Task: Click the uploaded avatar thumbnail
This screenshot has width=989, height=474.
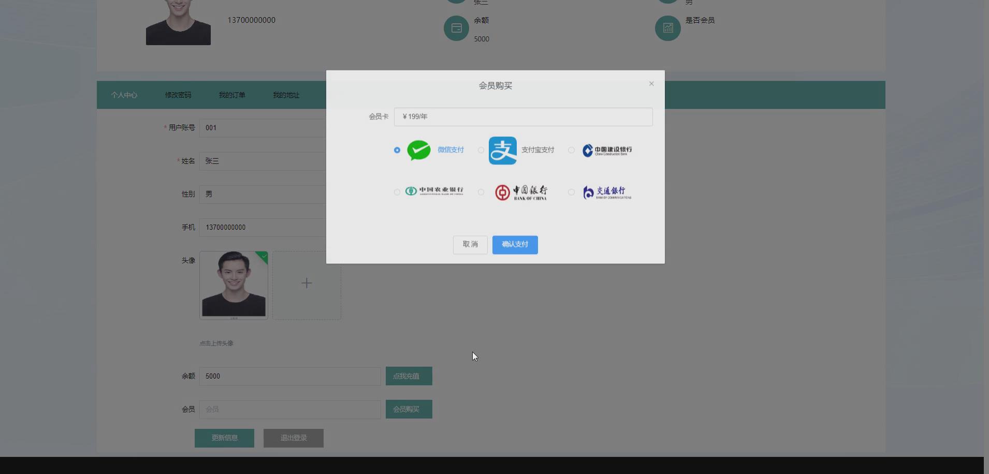Action: click(233, 285)
